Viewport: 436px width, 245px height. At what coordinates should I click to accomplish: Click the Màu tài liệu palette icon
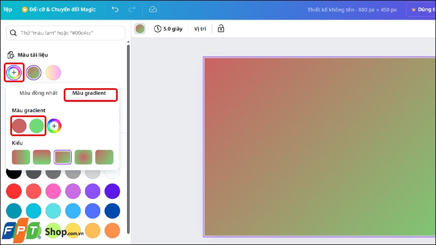coord(10,55)
